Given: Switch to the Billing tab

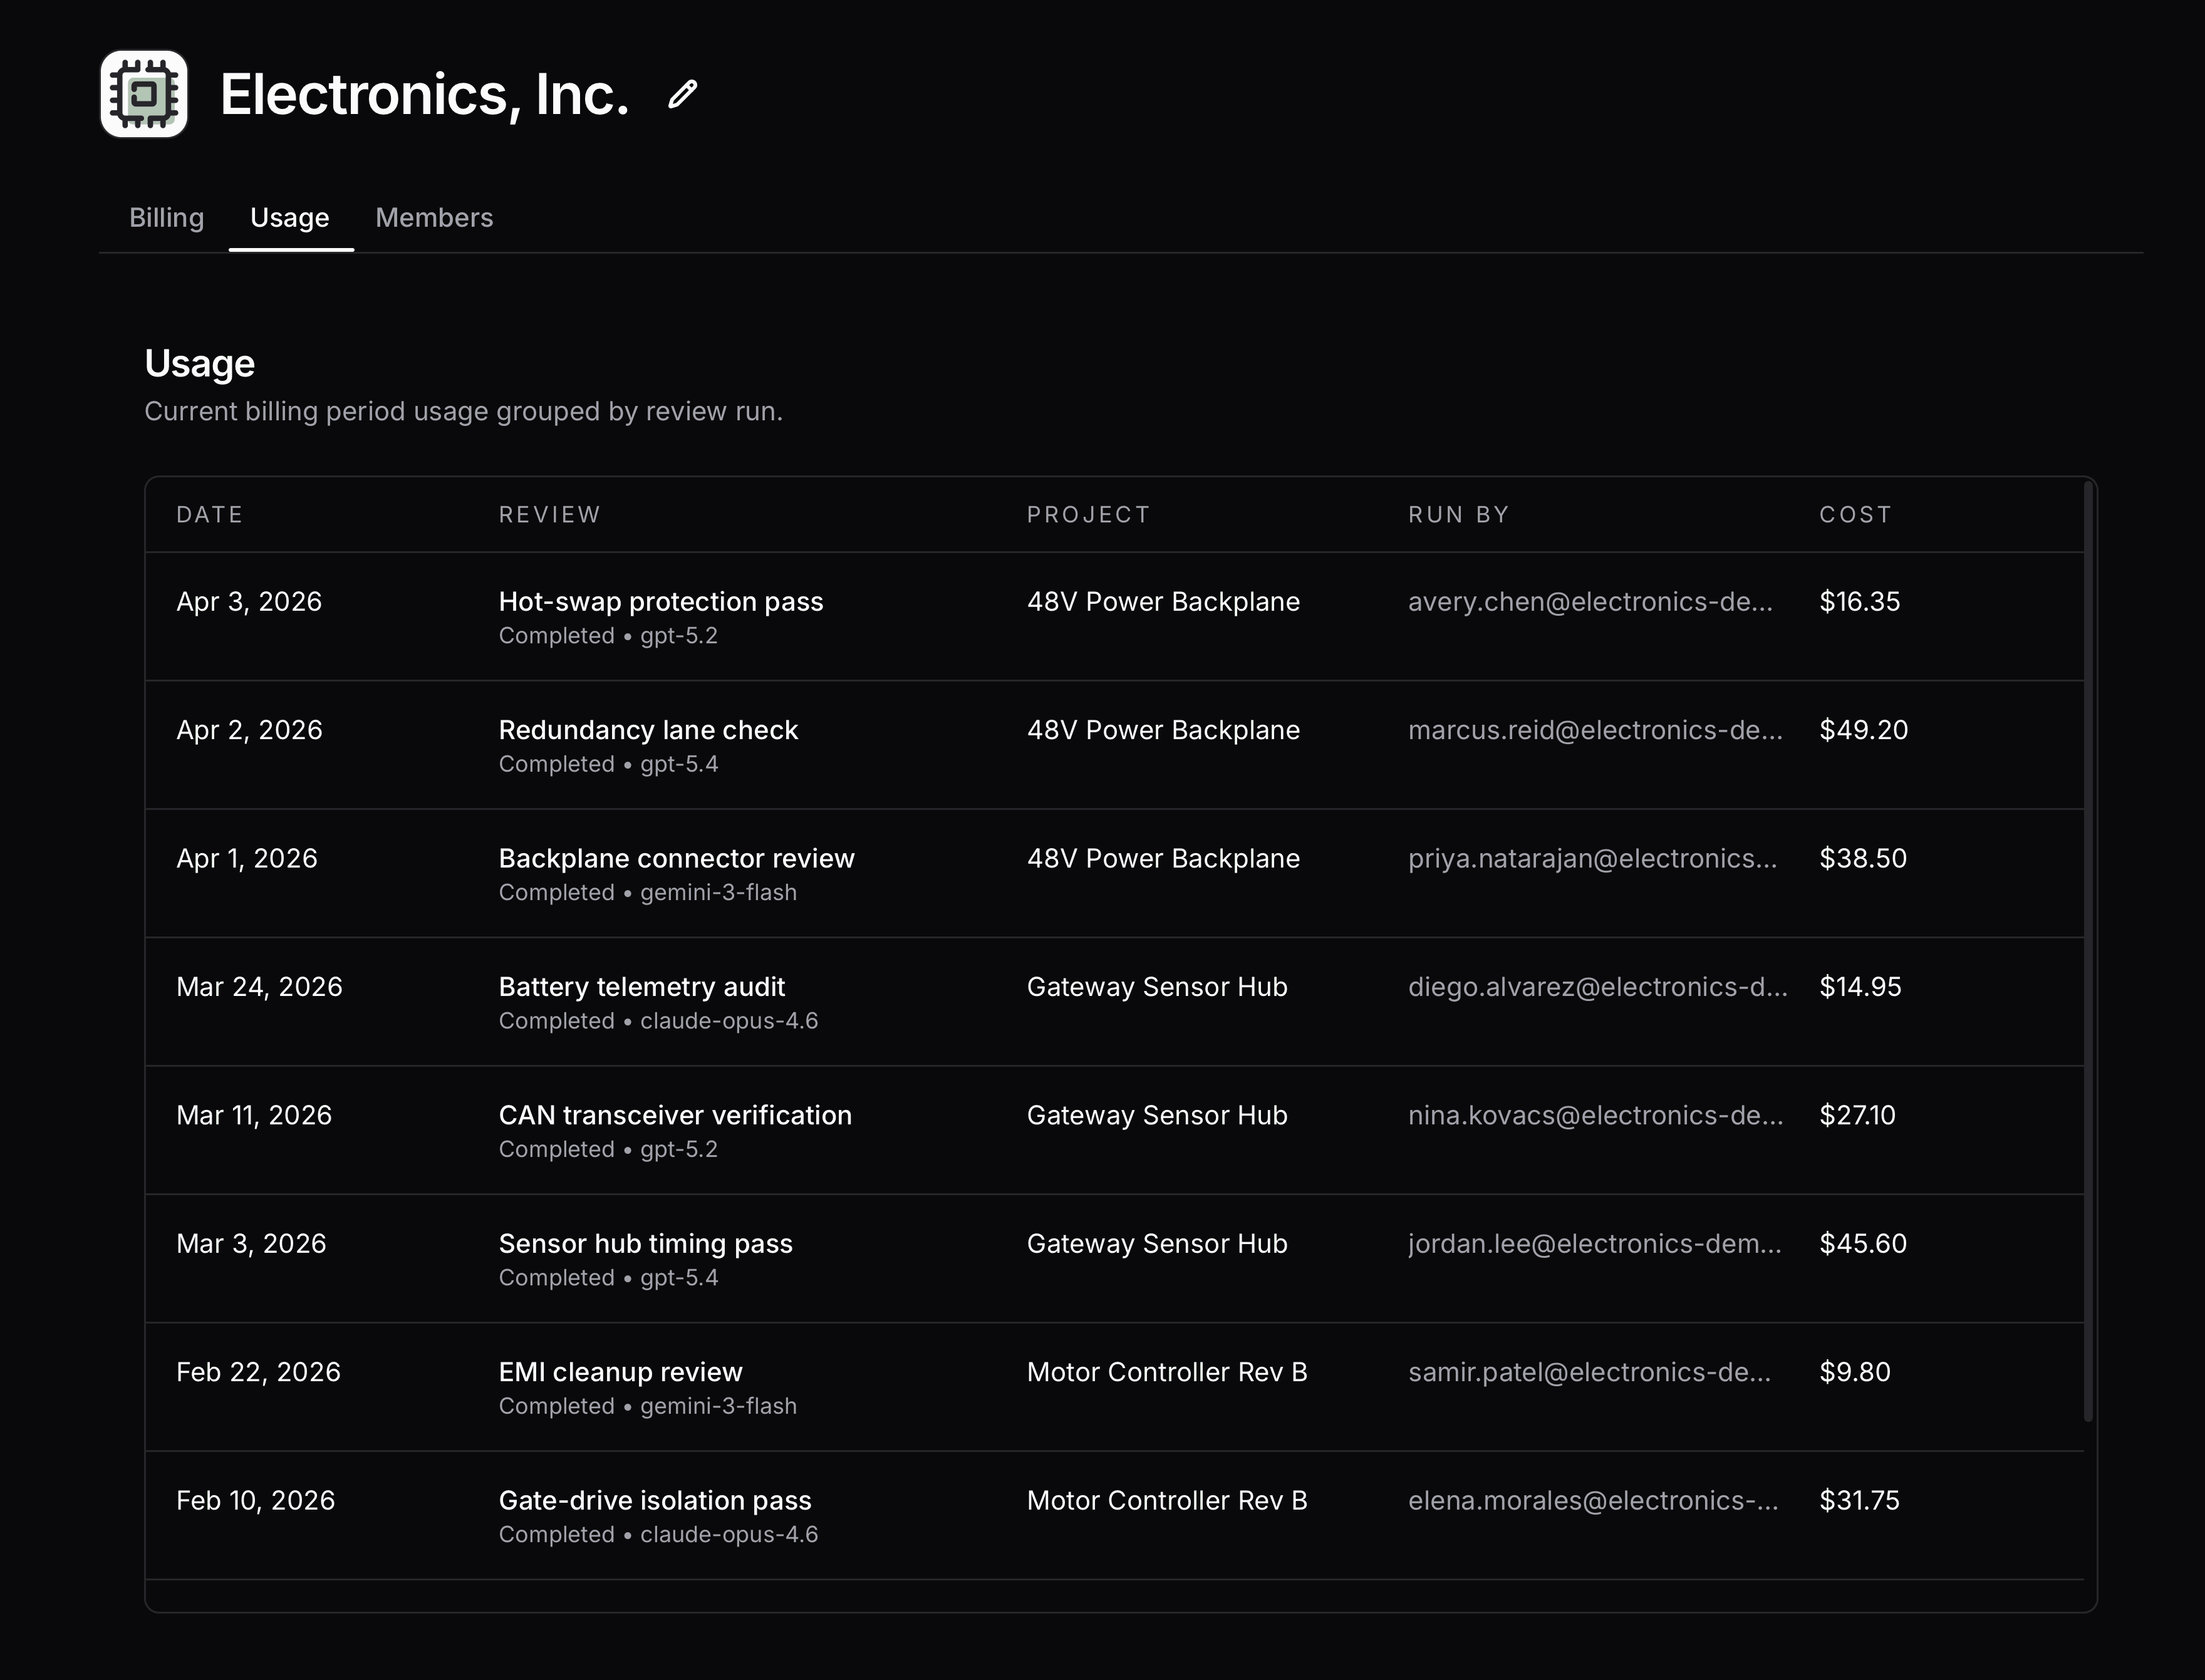Looking at the screenshot, I should tap(166, 218).
